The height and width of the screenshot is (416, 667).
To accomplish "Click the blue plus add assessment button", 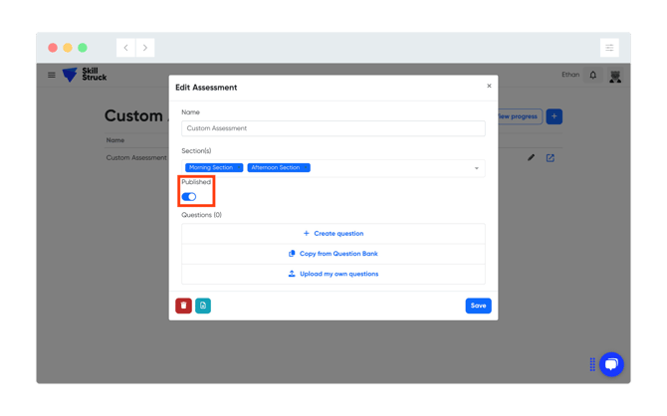I will coord(554,116).
